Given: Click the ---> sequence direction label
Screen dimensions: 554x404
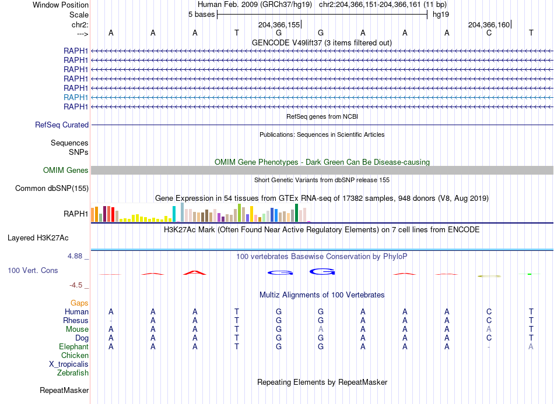Looking at the screenshot, I should pos(82,34).
